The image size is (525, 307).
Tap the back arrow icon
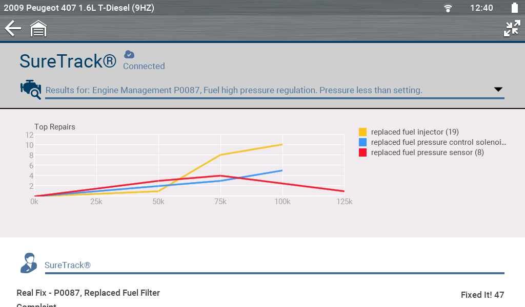coord(13,29)
